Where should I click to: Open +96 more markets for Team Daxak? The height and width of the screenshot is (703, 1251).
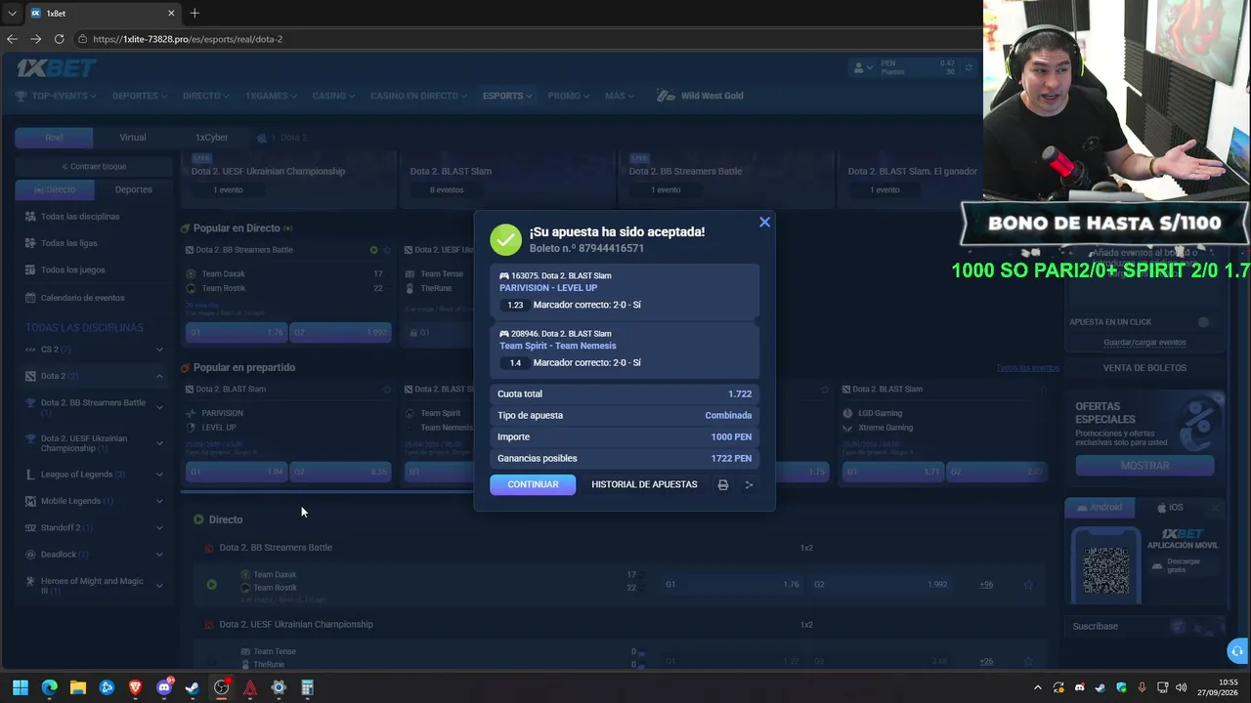pyautogui.click(x=986, y=585)
